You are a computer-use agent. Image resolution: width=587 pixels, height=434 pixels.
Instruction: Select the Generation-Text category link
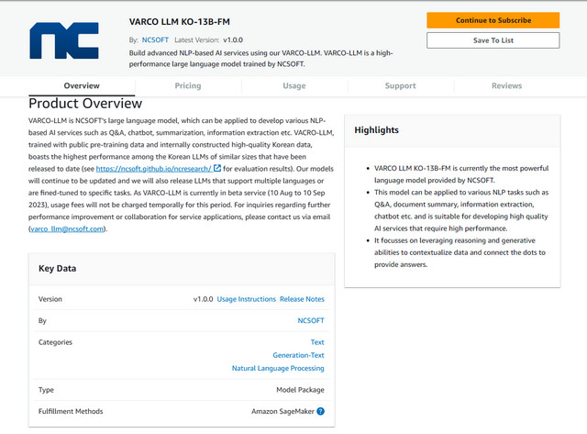(298, 355)
